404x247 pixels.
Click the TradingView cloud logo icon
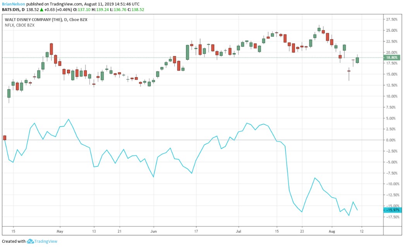pyautogui.click(x=31, y=241)
